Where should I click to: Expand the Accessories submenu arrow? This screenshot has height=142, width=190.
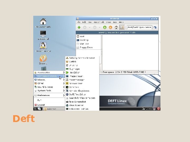click(x=64, y=72)
